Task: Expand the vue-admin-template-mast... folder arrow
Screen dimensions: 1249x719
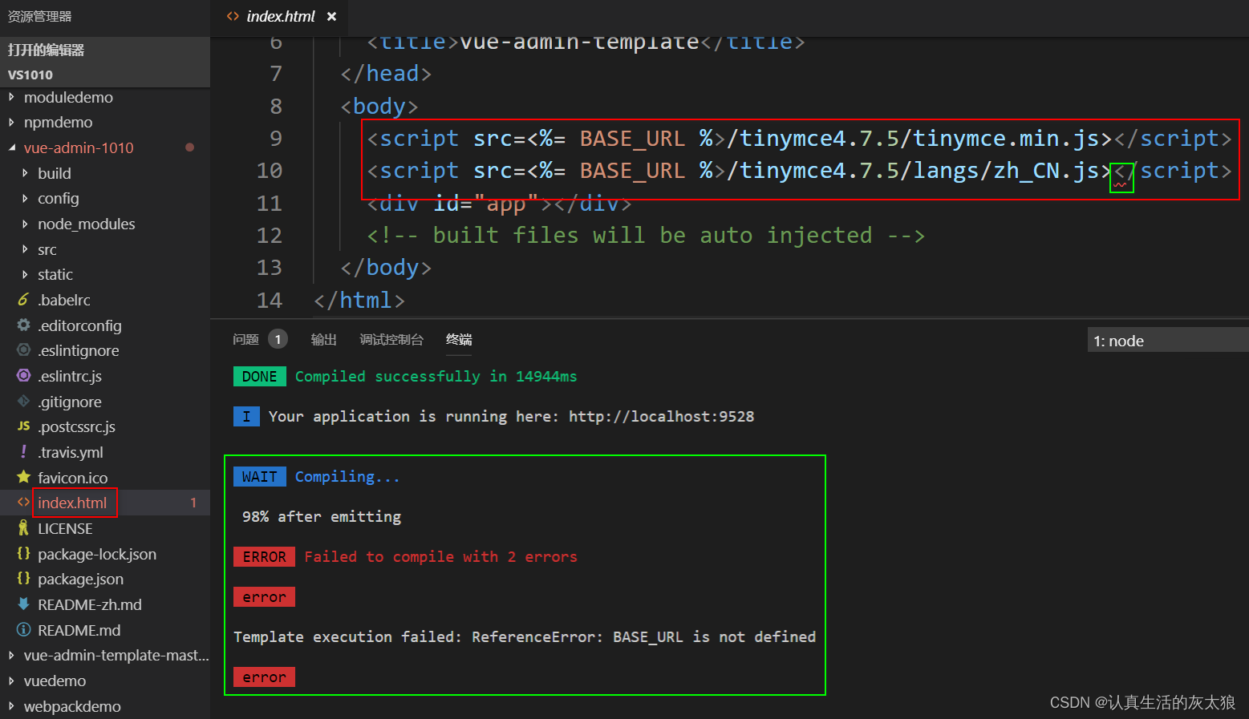Action: pyautogui.click(x=11, y=656)
